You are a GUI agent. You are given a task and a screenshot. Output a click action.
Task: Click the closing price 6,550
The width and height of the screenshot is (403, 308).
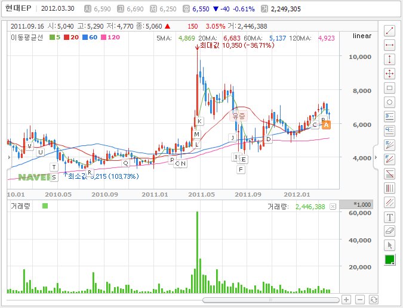[x=201, y=9]
